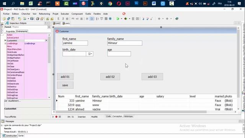
Task: Click the globe help icon in toolbar
Action: click(x=177, y=19)
